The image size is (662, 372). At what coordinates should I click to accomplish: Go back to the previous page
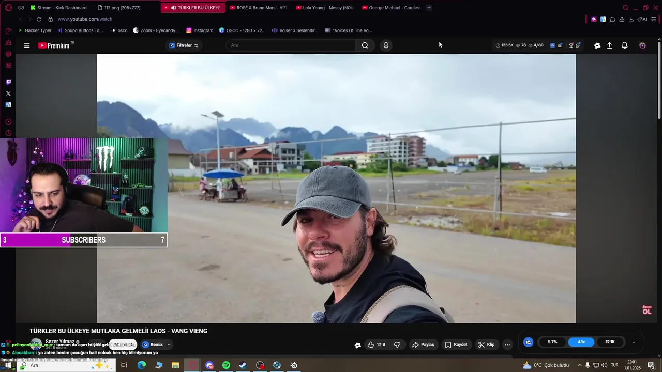coord(20,19)
